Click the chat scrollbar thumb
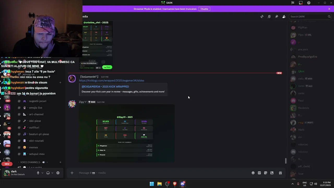This screenshot has width=334, height=188. [286, 161]
